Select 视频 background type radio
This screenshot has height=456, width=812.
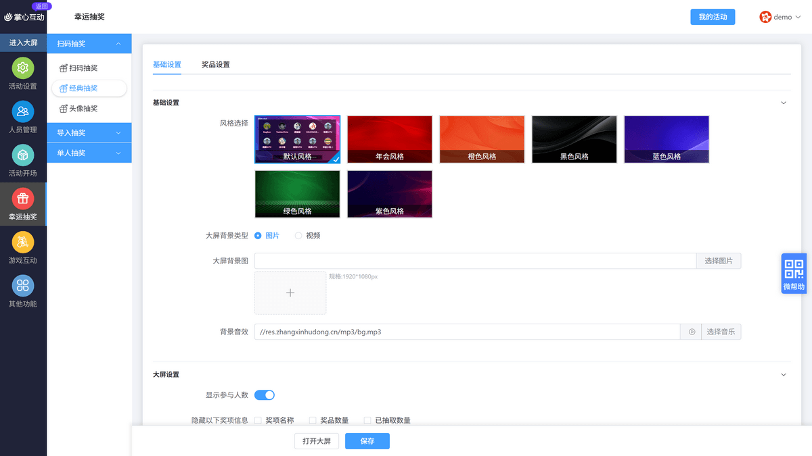298,236
